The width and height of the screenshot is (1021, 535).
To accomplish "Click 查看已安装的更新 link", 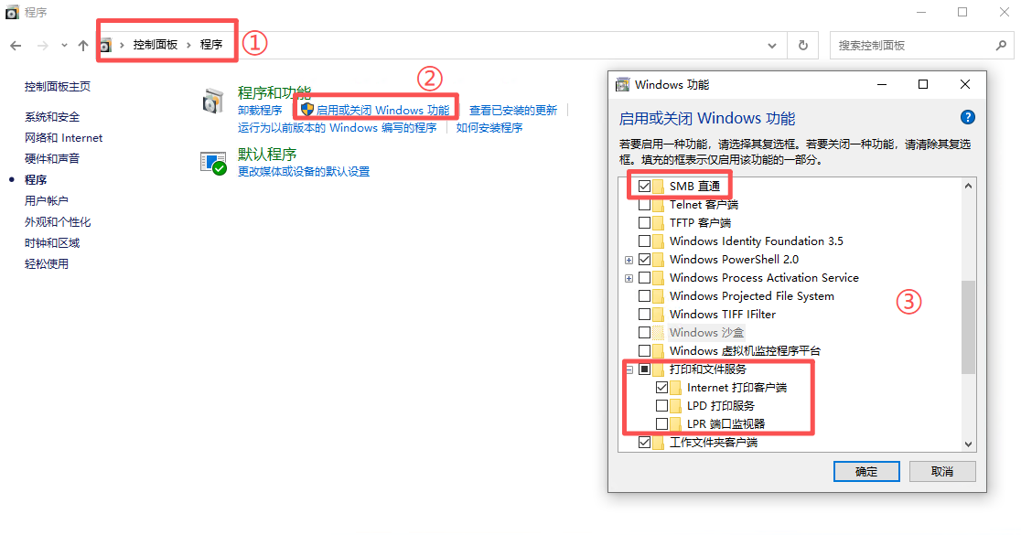I will pyautogui.click(x=513, y=111).
